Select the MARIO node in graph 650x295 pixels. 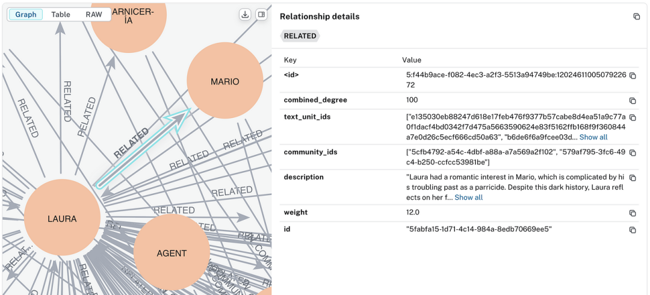click(224, 81)
